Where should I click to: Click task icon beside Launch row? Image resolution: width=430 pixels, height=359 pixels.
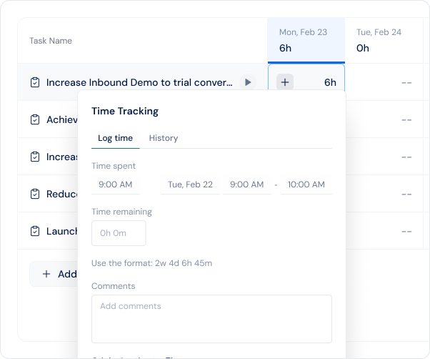pos(35,231)
